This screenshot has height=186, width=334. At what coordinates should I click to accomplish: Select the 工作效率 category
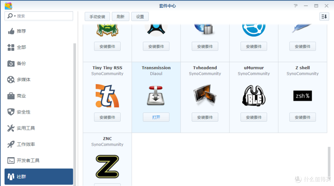click(39, 144)
